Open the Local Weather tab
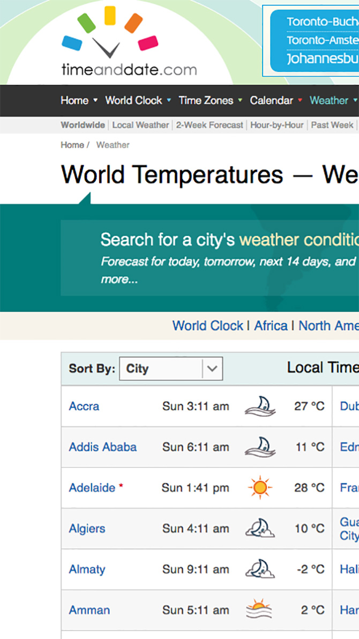 click(140, 125)
